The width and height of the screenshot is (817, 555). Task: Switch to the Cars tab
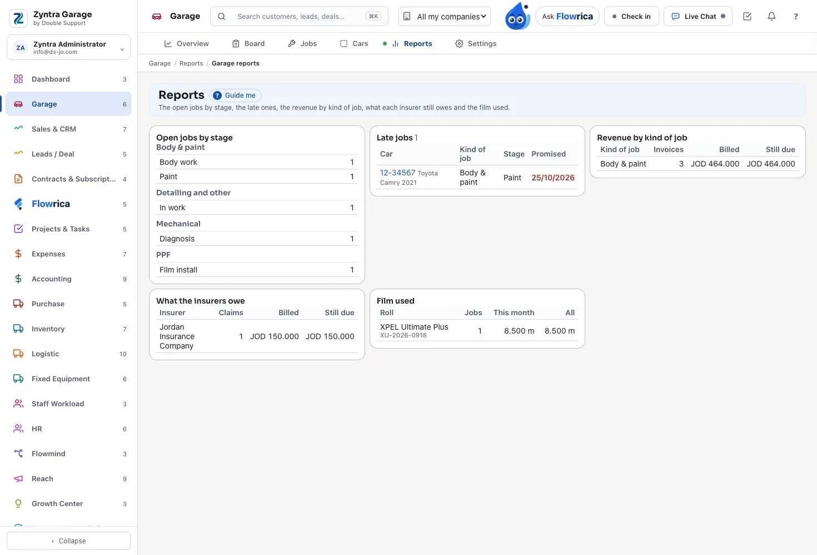[x=354, y=43]
